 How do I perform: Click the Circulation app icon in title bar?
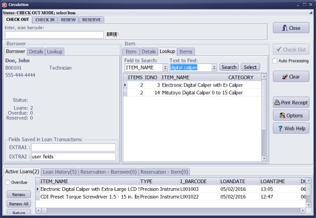coord(4,4)
